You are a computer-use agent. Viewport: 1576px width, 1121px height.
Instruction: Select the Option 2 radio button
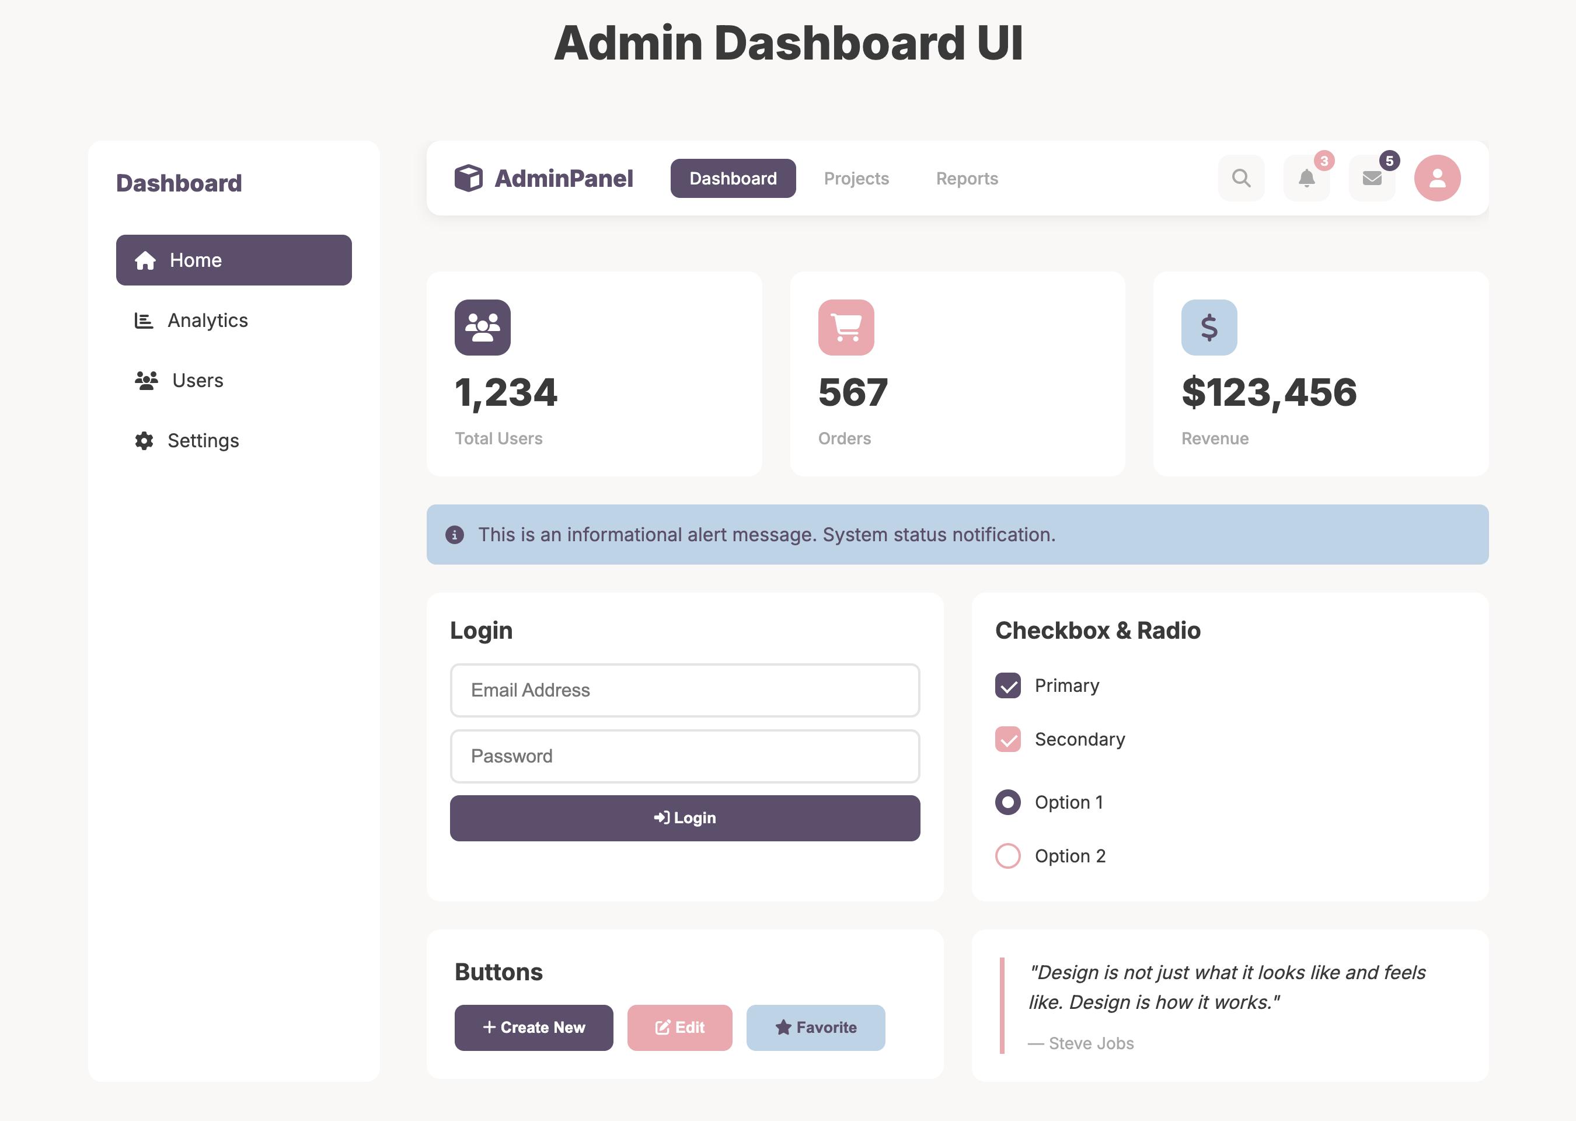pyautogui.click(x=1007, y=856)
